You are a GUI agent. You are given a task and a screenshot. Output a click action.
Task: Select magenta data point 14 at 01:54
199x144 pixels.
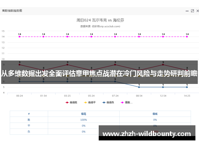point(43,37)
